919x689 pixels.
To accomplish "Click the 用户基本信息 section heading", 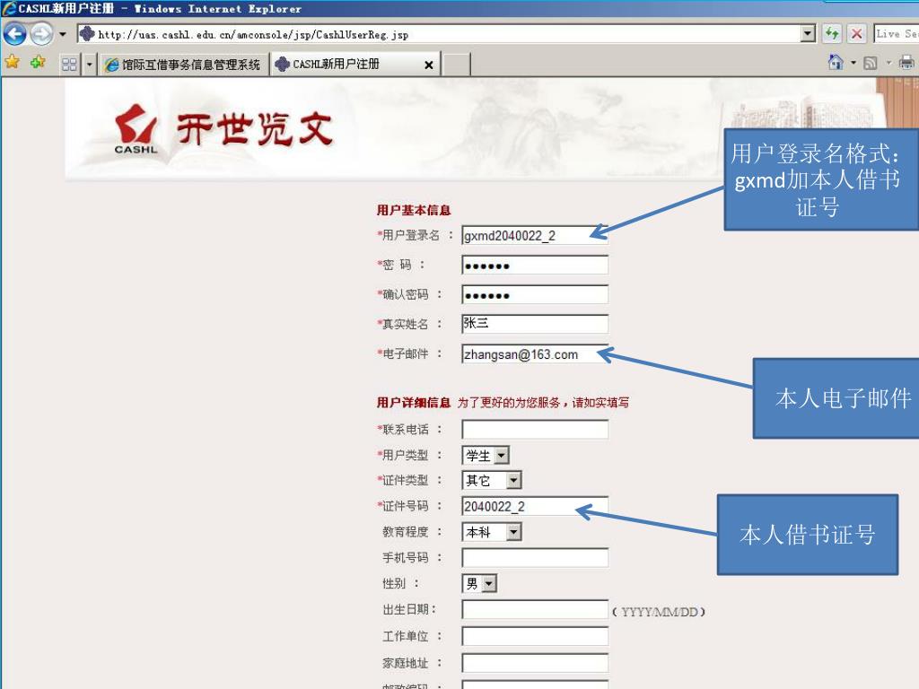I will tap(414, 210).
